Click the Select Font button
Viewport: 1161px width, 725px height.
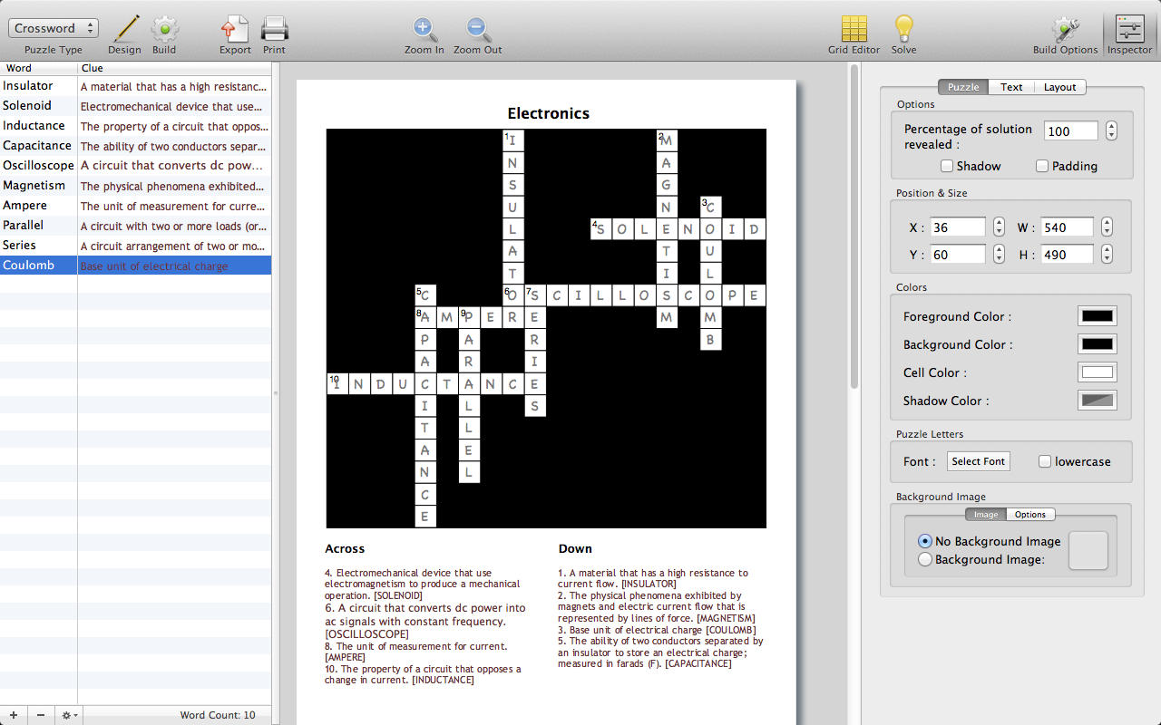click(x=978, y=461)
